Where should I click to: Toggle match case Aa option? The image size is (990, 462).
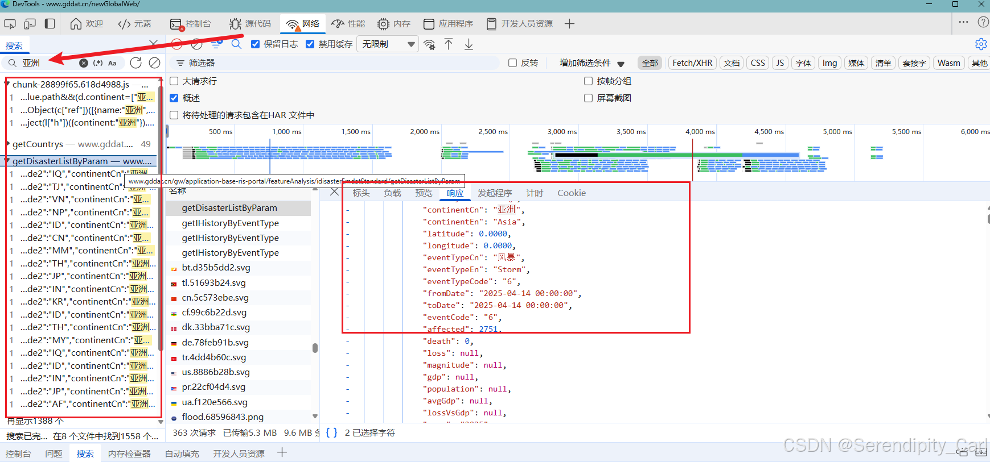[112, 63]
